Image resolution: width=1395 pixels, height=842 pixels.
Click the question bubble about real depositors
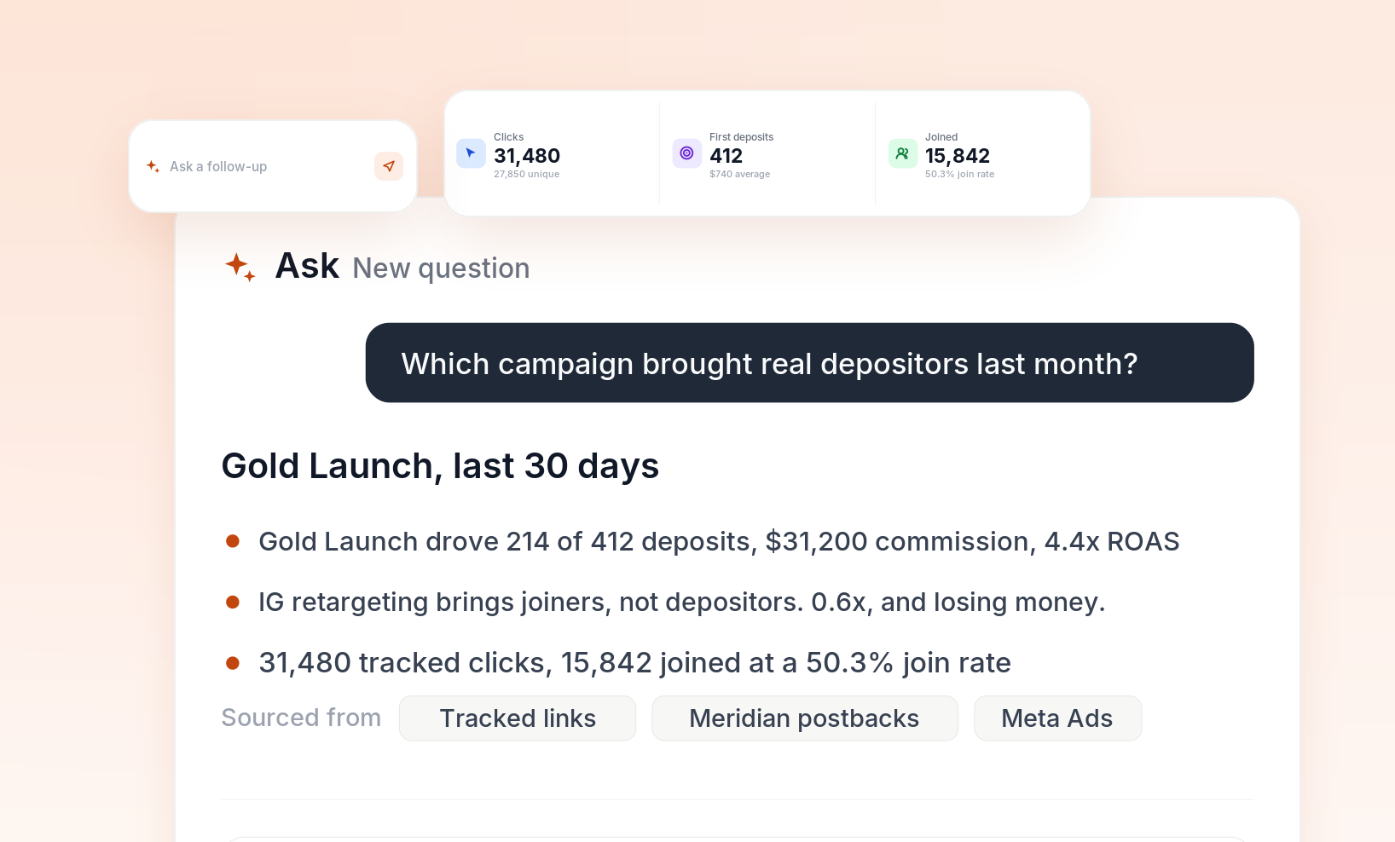pos(809,363)
